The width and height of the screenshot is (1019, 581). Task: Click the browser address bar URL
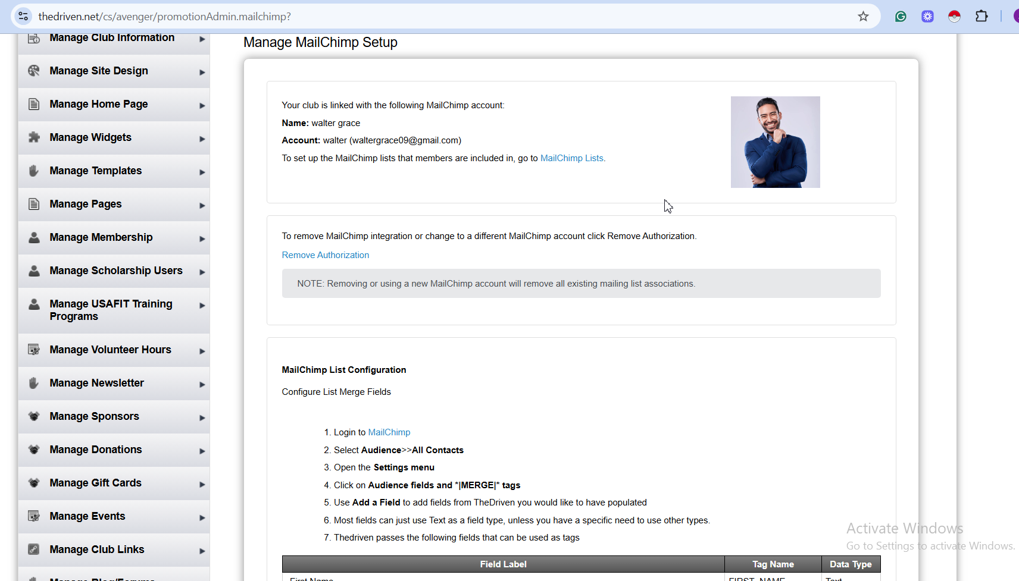165,17
